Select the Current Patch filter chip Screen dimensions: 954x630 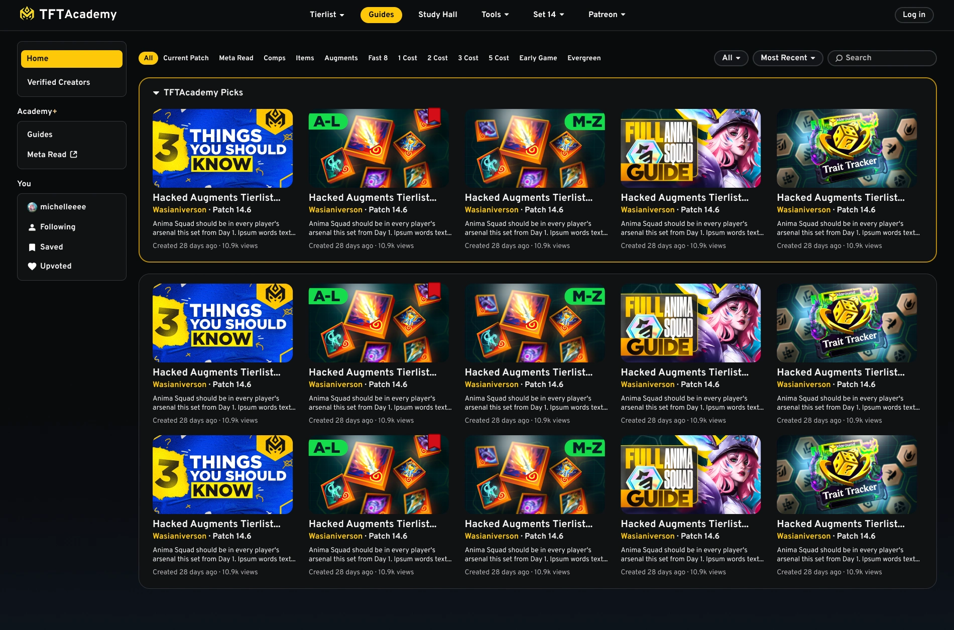[x=186, y=58]
